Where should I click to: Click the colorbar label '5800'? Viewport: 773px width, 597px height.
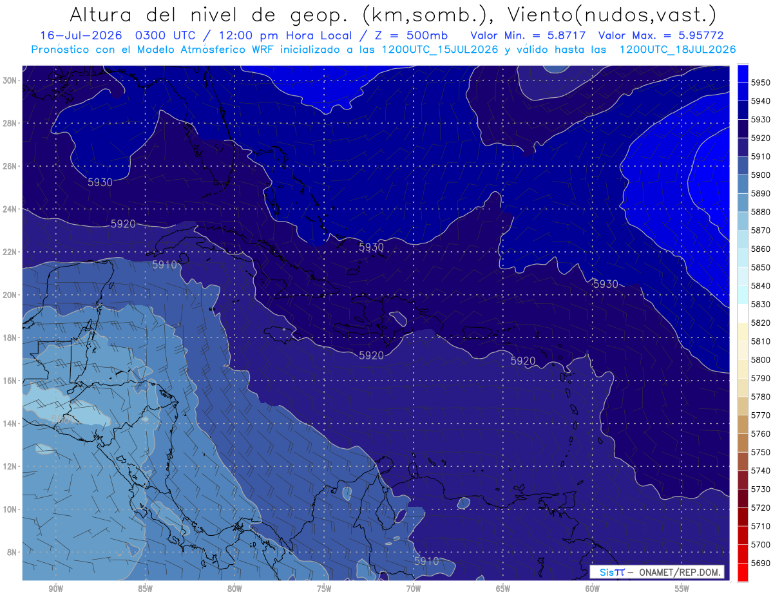(761, 359)
